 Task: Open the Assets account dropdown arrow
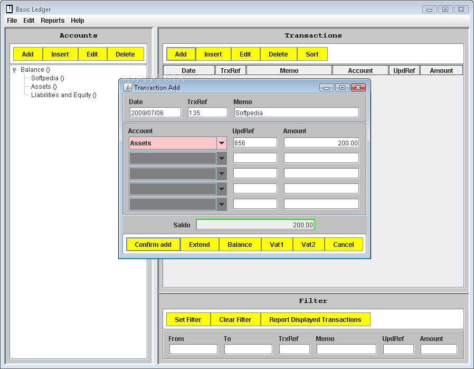pyautogui.click(x=222, y=143)
